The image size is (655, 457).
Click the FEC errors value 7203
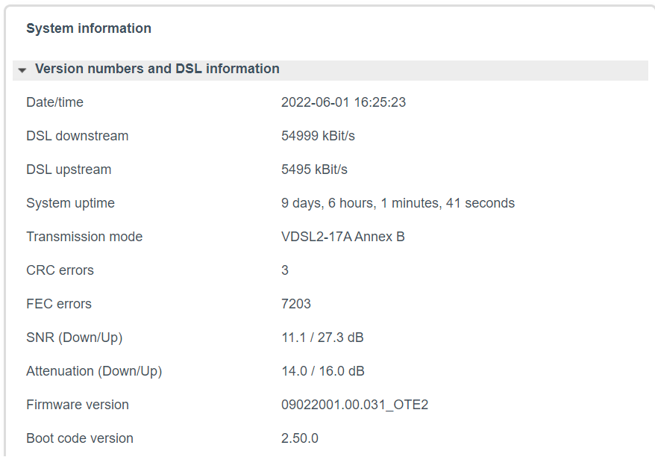tap(296, 304)
